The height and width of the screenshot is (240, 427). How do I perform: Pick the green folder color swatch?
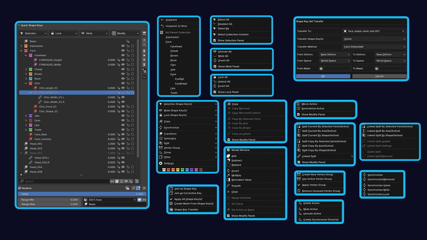182,170
